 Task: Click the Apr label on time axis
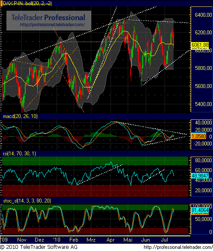pos(111,240)
